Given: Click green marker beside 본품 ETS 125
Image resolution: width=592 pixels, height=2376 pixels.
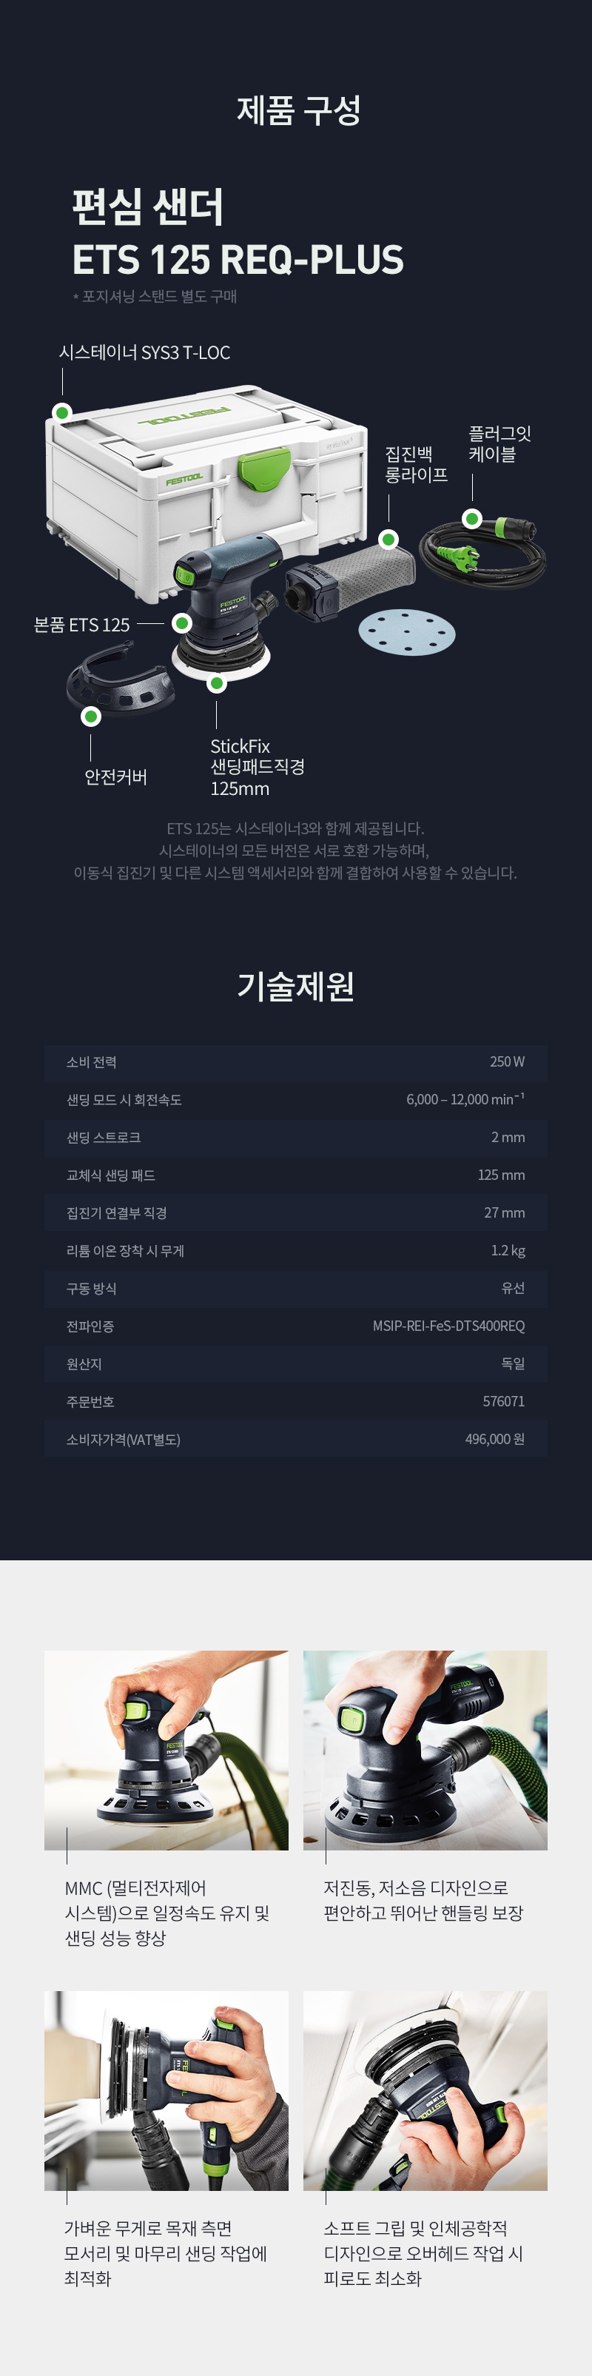Looking at the screenshot, I should [x=183, y=623].
